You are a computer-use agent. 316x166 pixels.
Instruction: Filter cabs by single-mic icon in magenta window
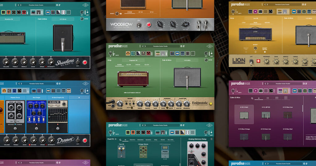(x=268, y=98)
